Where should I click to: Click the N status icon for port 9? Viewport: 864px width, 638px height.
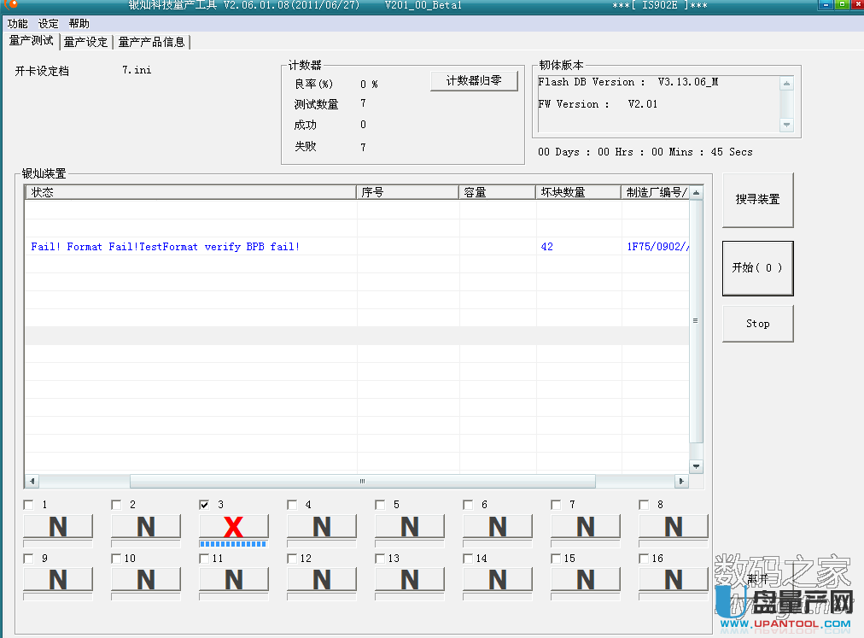click(57, 580)
